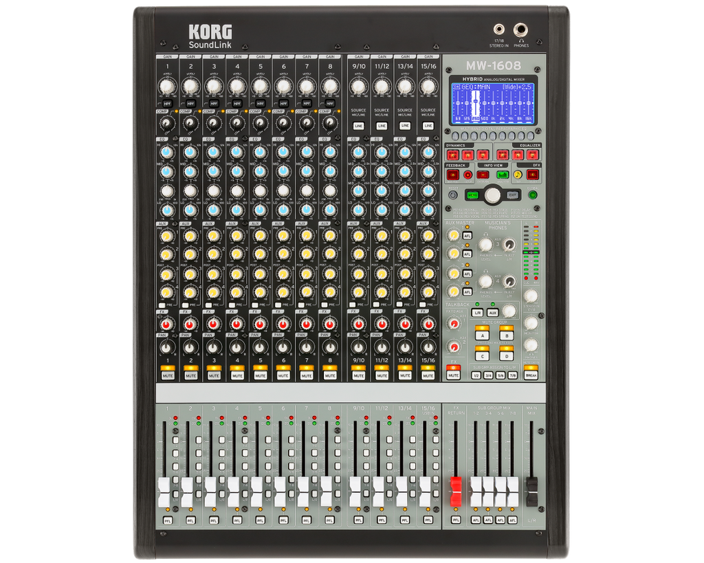Click the TALKBACK AUX button
This screenshot has width=704, height=563.
(492, 313)
